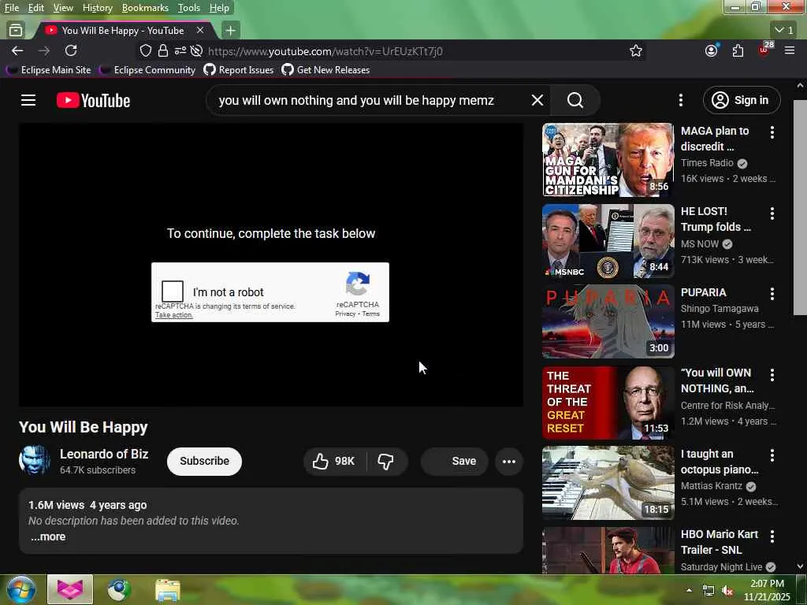Reload the page with the refresh icon
This screenshot has height=605, width=807.
pyautogui.click(x=71, y=50)
